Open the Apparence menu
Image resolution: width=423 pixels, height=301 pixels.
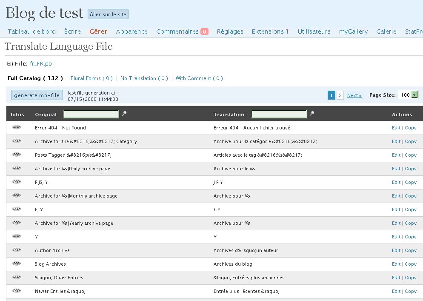point(131,32)
